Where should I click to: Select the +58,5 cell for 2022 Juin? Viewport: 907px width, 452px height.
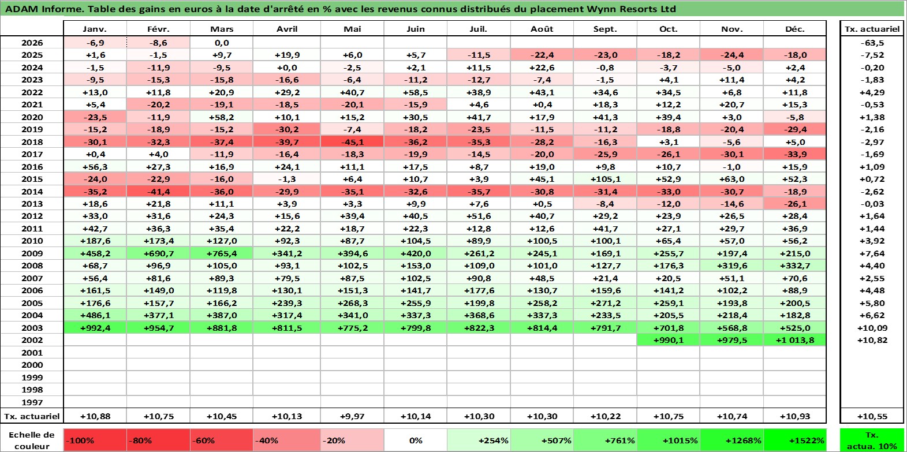[415, 92]
